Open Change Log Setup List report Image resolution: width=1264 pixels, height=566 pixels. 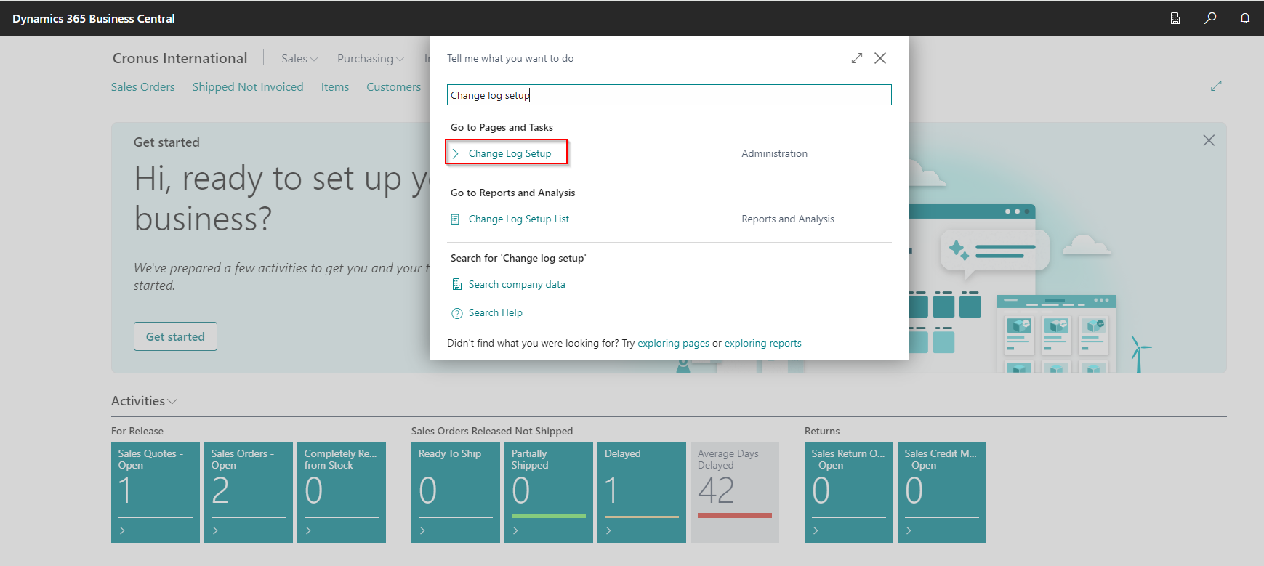click(x=519, y=219)
